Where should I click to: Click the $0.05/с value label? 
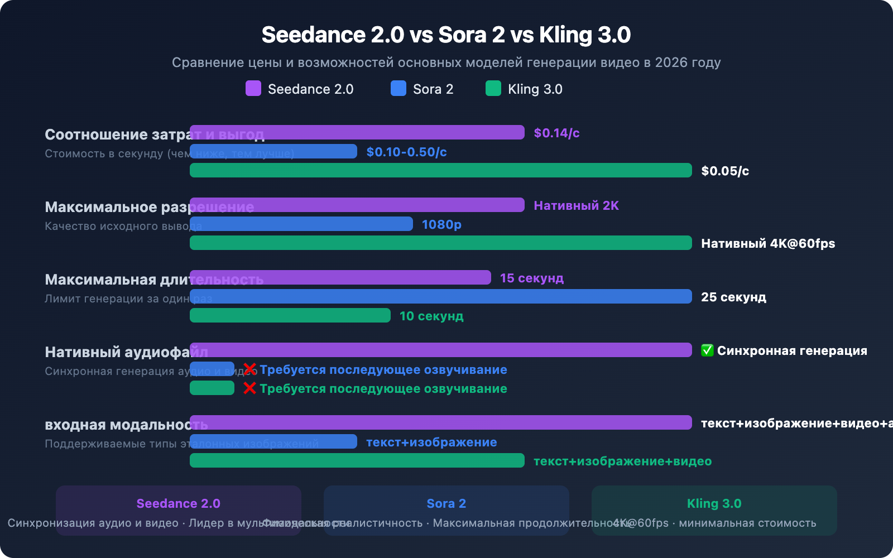coord(724,171)
